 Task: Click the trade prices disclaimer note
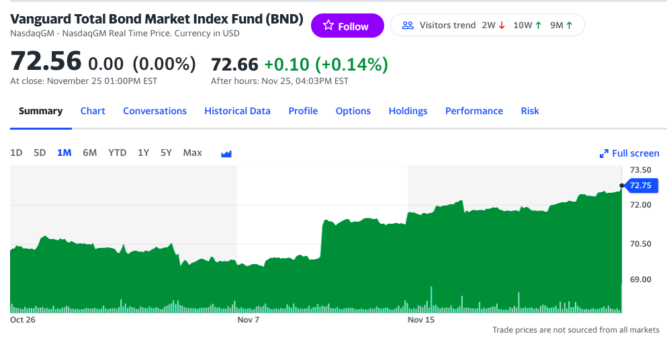point(576,329)
